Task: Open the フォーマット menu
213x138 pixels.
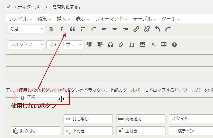Action: [x=111, y=19]
